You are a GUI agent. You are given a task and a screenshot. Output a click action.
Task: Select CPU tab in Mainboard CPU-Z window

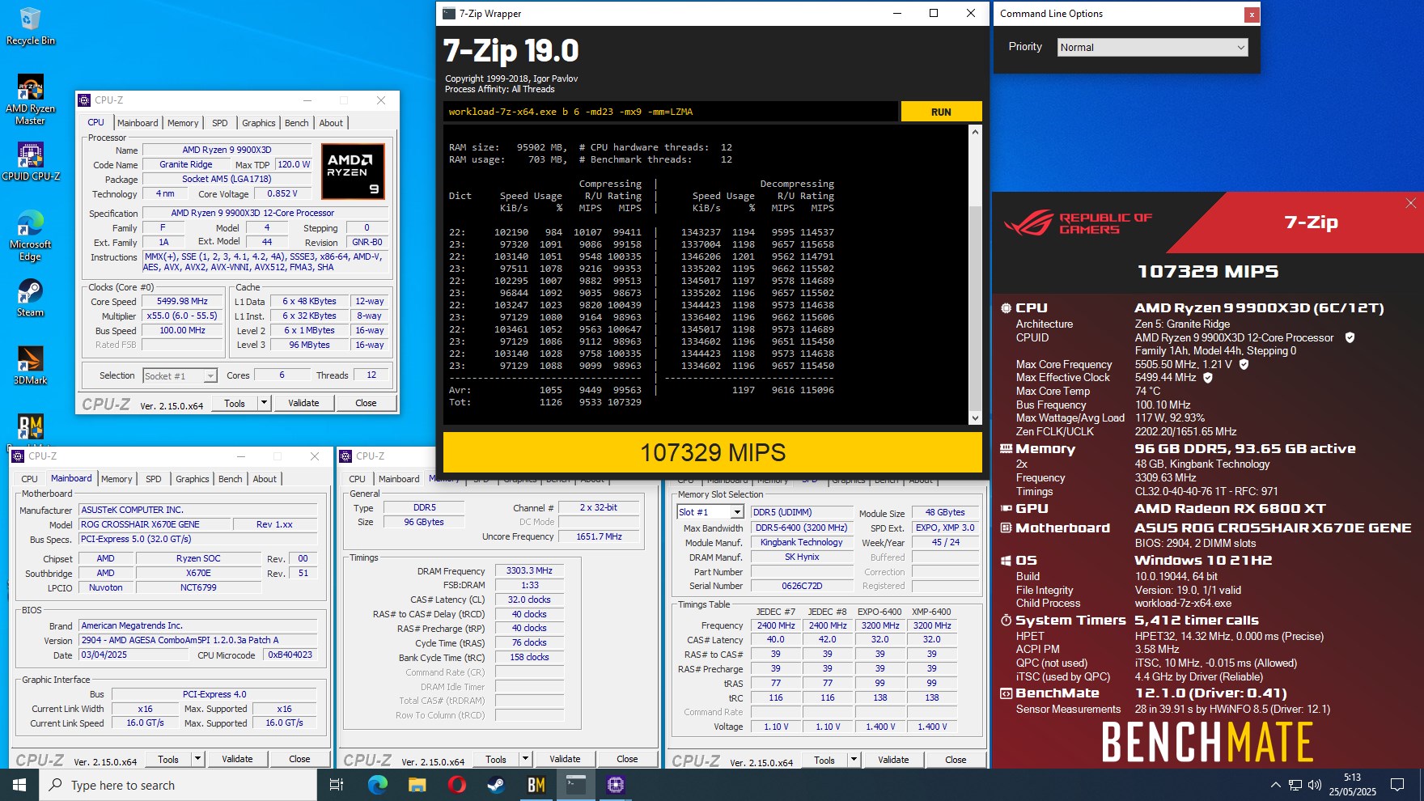click(30, 479)
